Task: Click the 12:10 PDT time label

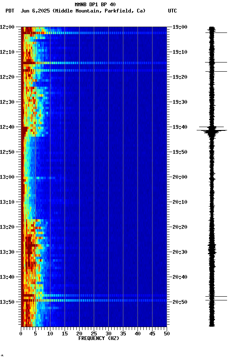Action: (x=7, y=52)
